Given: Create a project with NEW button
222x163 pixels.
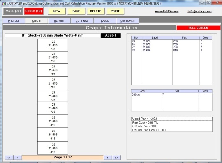Looking at the screenshot, I should [57, 11].
